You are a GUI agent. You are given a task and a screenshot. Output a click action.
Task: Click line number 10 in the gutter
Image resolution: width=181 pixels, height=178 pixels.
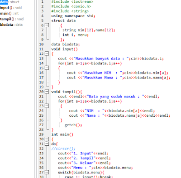pos(41,44)
